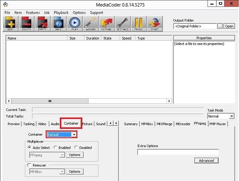Click the browse (...) output folder button
This screenshot has height=181, width=239.
(x=220, y=26)
